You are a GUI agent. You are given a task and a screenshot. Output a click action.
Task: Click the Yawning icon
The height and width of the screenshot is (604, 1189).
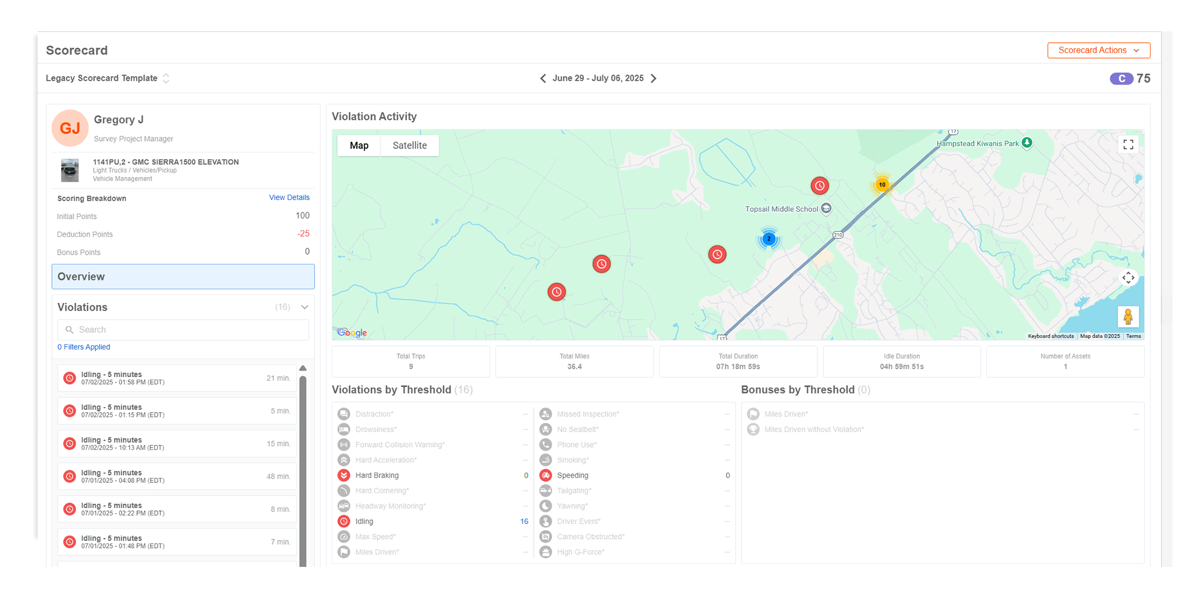tap(546, 506)
